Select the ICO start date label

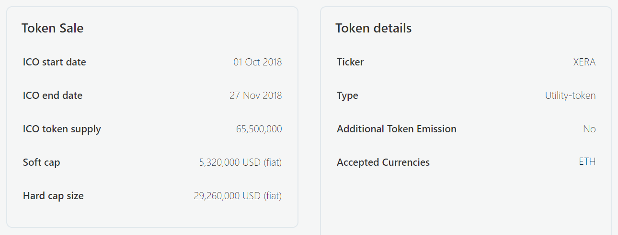[x=55, y=62]
